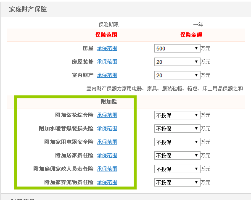Open the 房屋 insurance amount dropdown

coord(177,48)
